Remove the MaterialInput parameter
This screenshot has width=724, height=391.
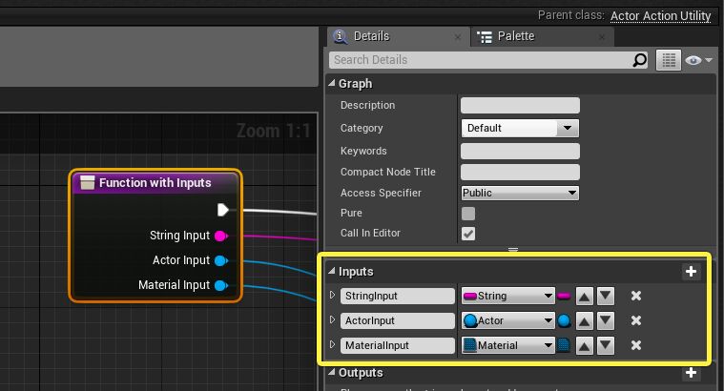(x=636, y=345)
